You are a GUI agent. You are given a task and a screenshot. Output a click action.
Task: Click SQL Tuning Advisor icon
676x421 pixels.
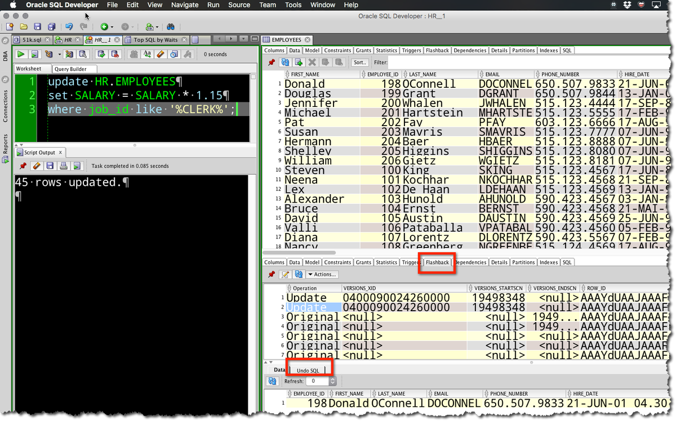pos(83,54)
